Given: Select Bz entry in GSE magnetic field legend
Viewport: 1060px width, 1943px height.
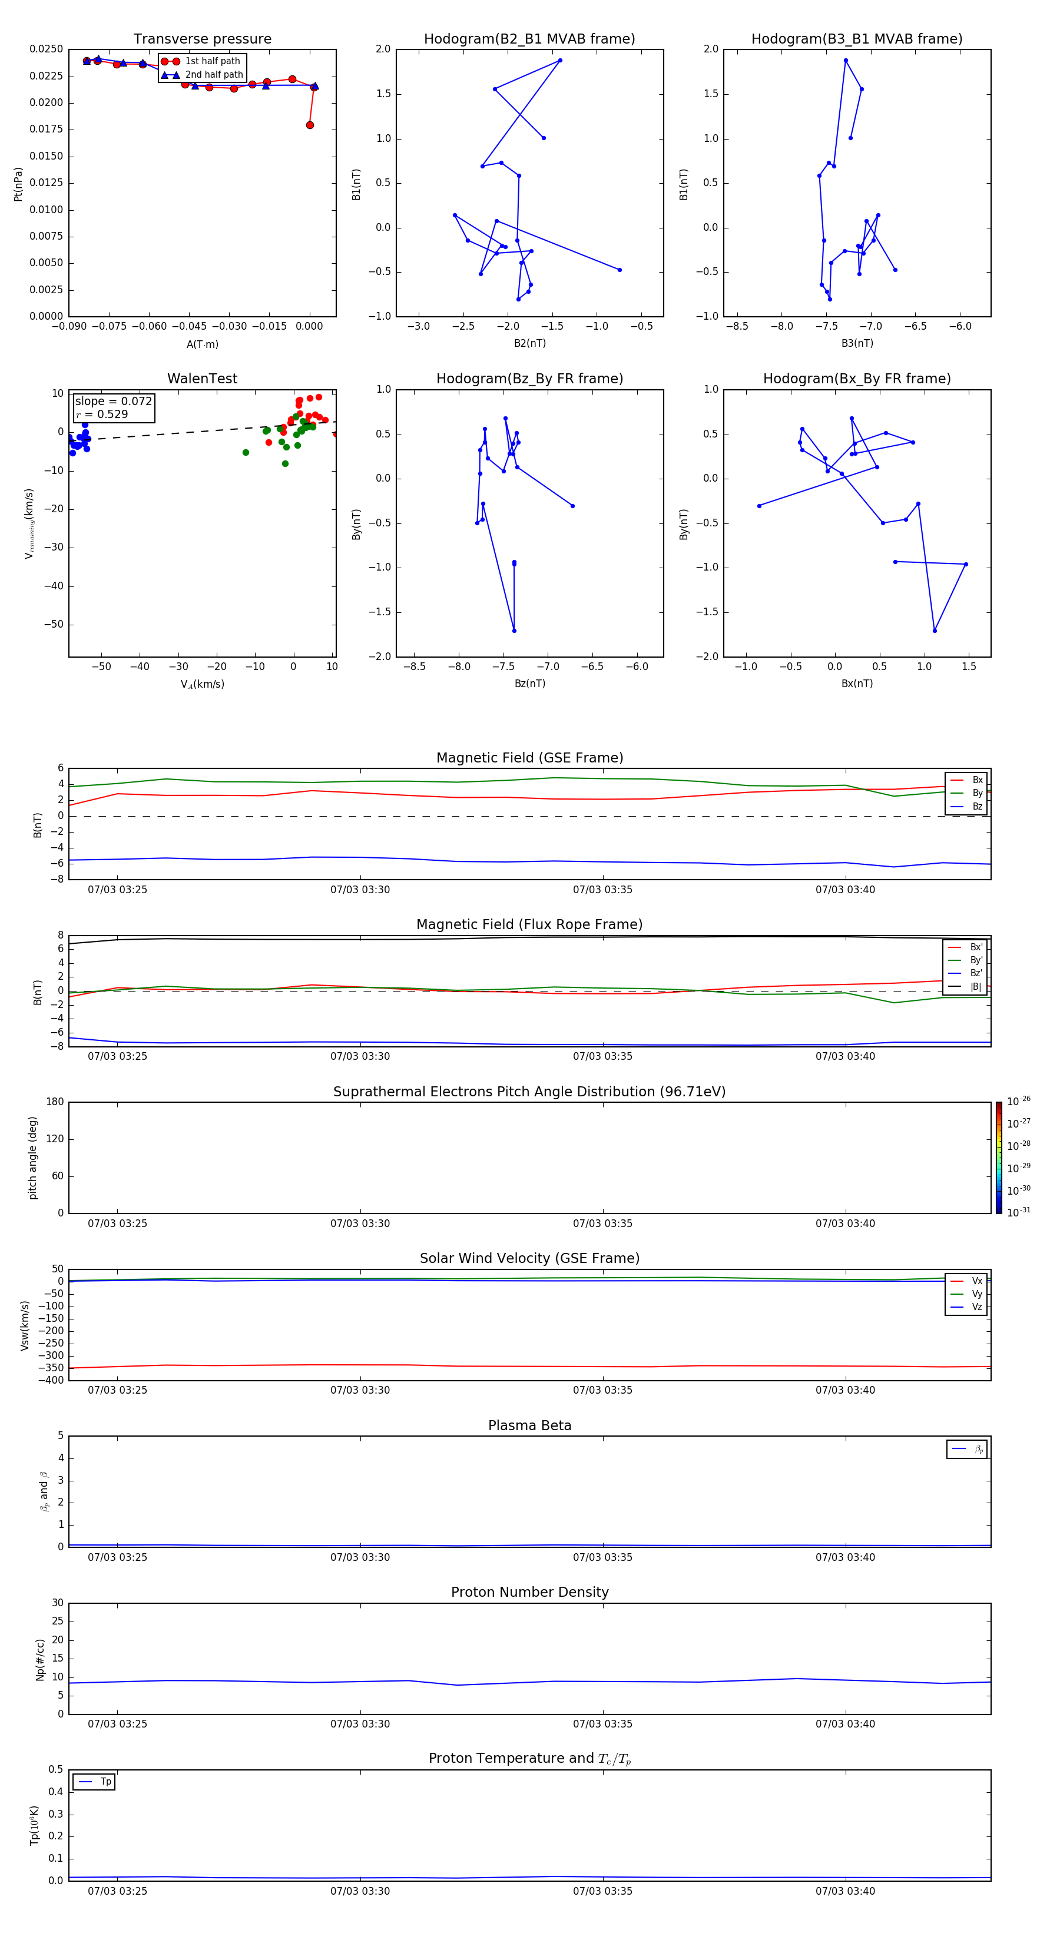Looking at the screenshot, I should [966, 806].
